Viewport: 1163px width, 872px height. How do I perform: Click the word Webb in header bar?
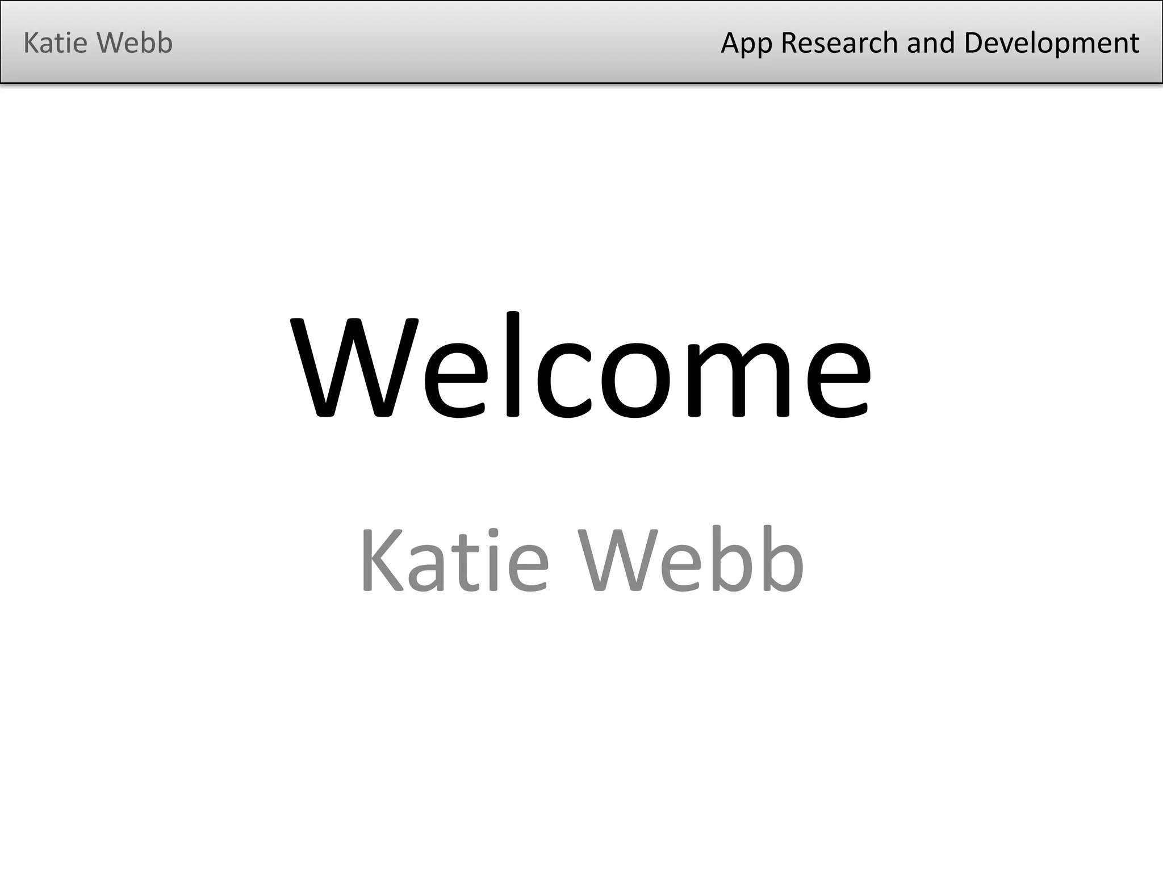click(x=134, y=43)
